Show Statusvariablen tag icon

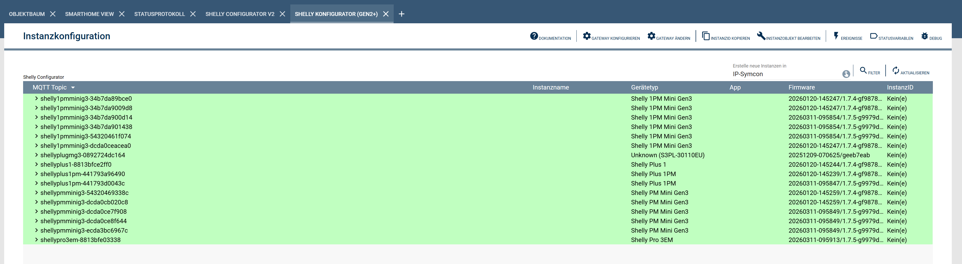[874, 36]
